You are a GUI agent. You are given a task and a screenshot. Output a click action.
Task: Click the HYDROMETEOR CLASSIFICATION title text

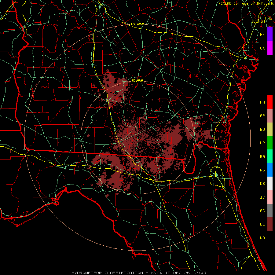[107, 273]
